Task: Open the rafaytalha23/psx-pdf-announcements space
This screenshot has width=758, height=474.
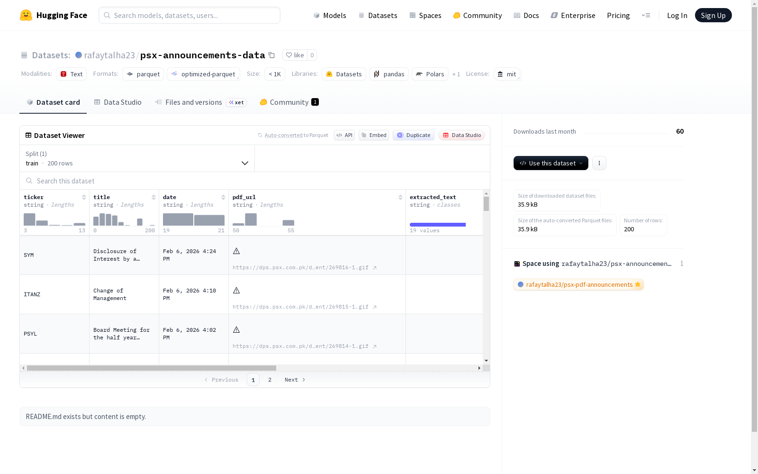Action: (579, 284)
